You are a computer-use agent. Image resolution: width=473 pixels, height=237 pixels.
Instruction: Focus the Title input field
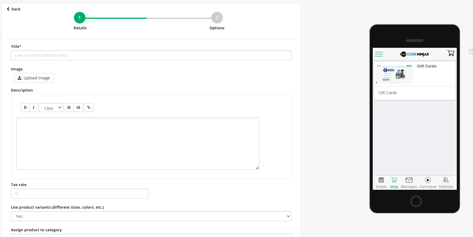coord(151,55)
